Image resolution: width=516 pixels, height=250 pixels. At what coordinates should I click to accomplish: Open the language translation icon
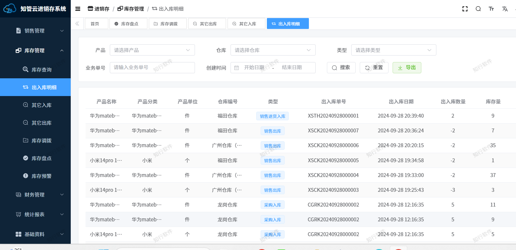tap(505, 9)
